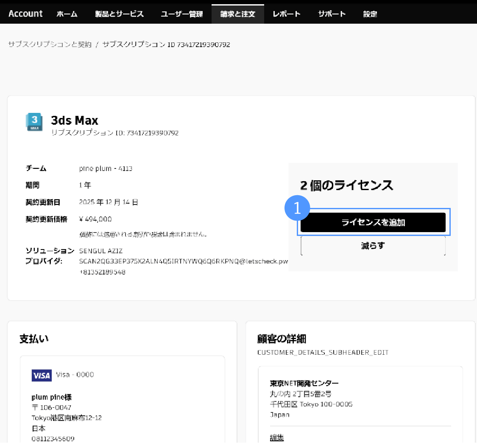
Task: Click the サブスクリプション ID breadcrumb entry
Action: point(166,45)
